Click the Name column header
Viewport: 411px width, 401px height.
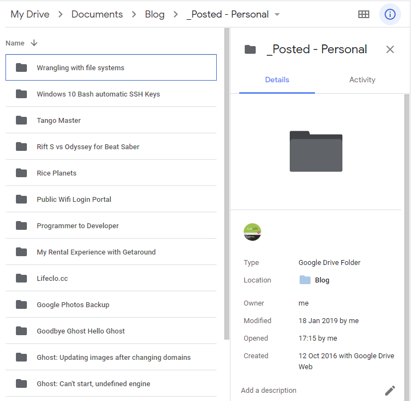pyautogui.click(x=15, y=43)
